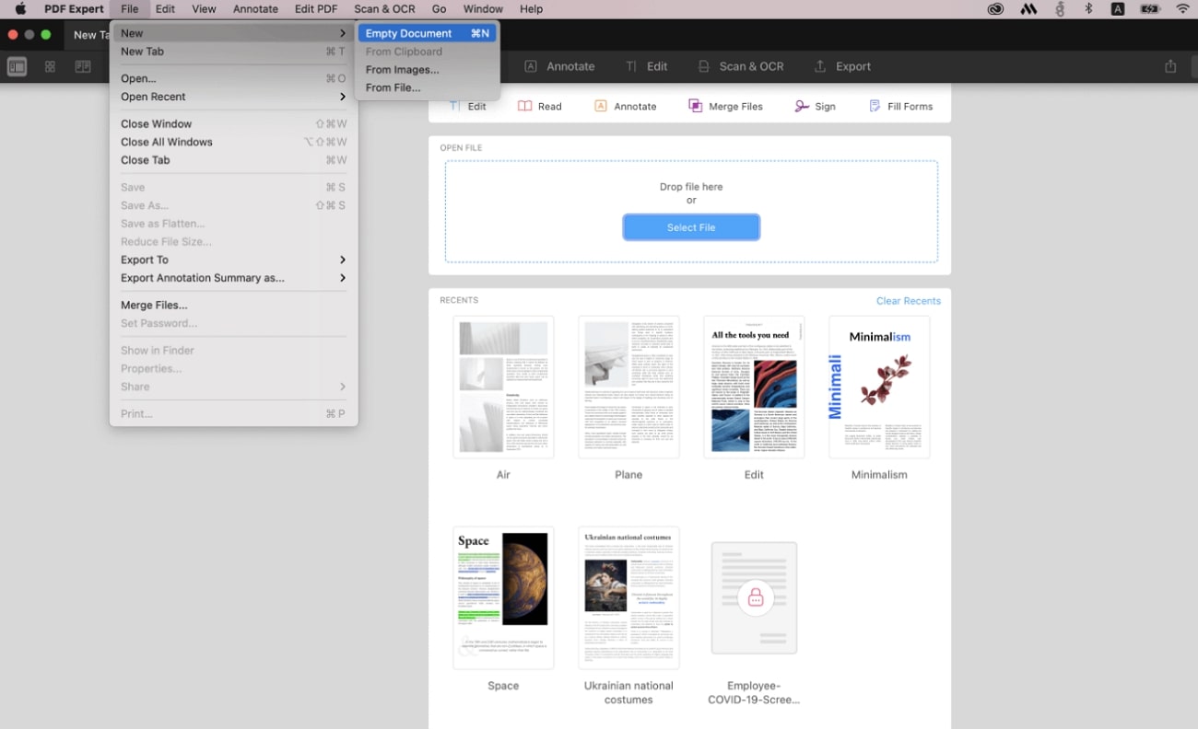Open the Apple menu
This screenshot has width=1198, height=729.
pos(20,9)
